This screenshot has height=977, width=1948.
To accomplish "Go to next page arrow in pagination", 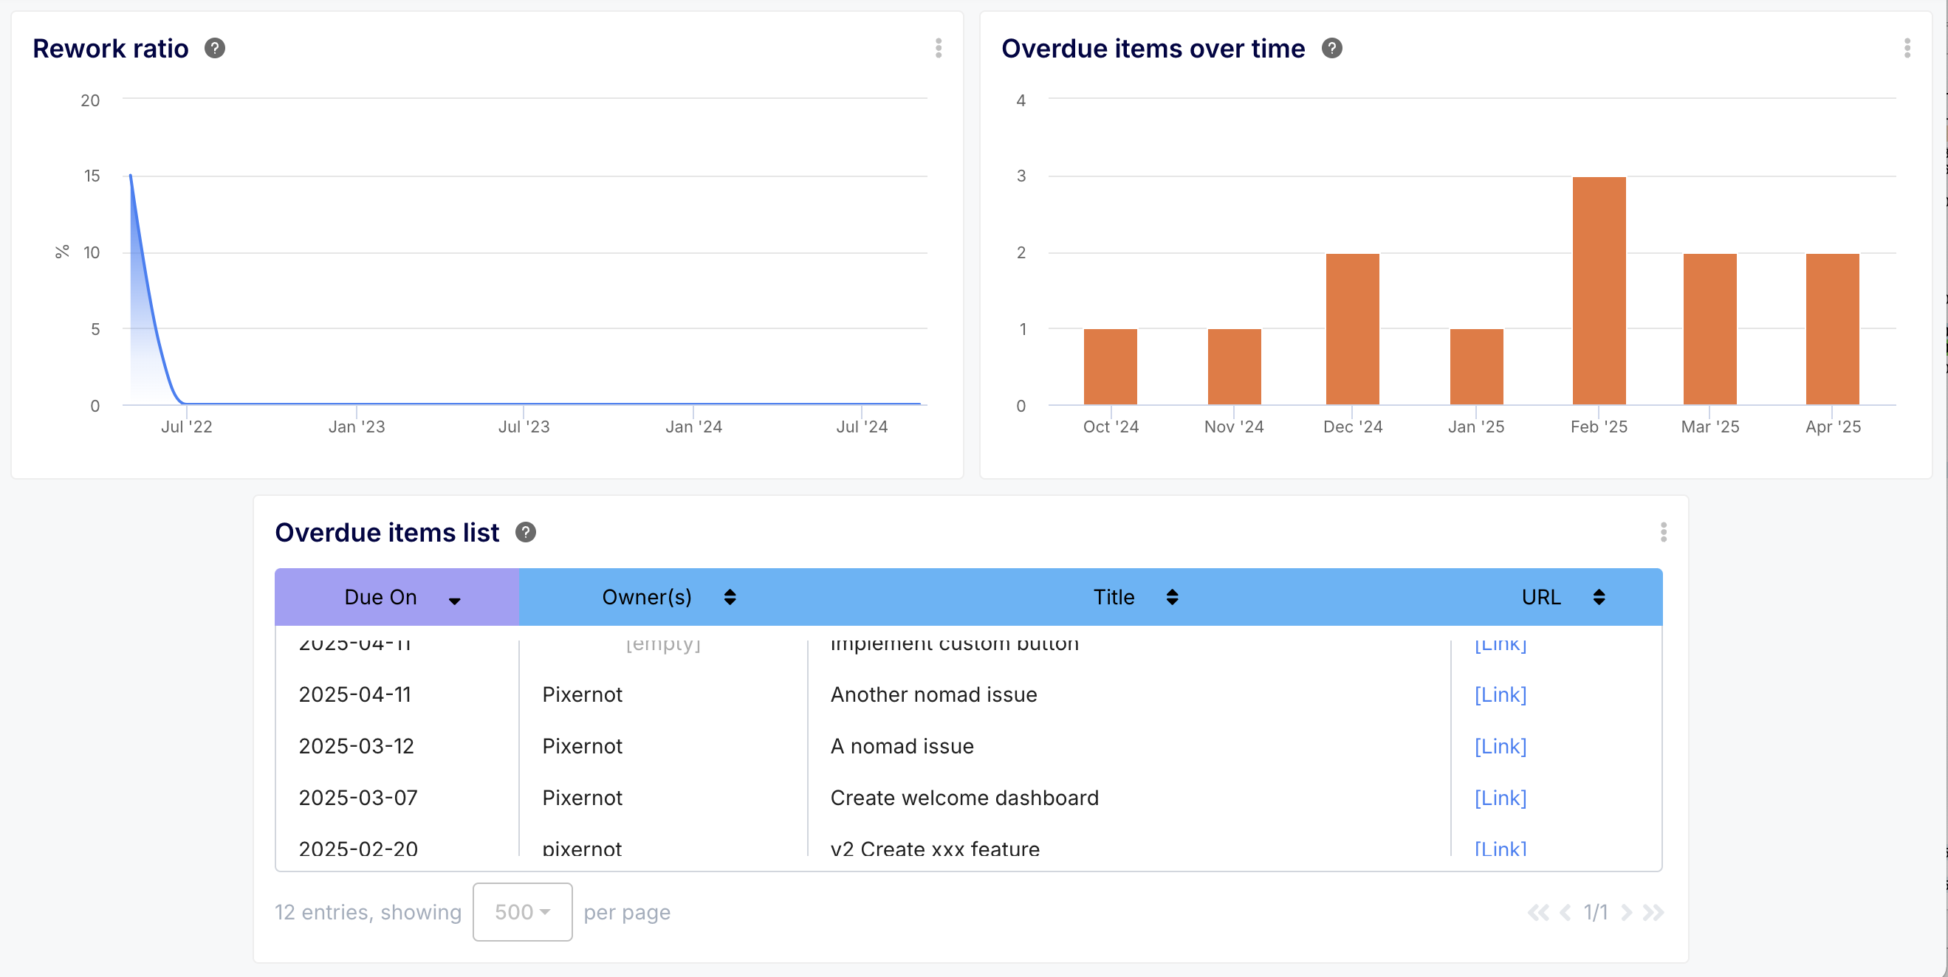I will click(x=1627, y=913).
